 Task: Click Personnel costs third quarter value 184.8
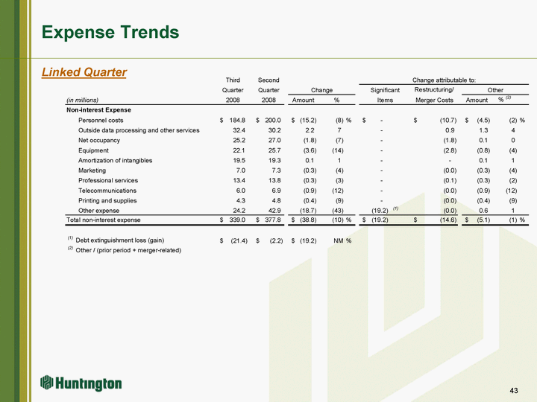coord(237,121)
